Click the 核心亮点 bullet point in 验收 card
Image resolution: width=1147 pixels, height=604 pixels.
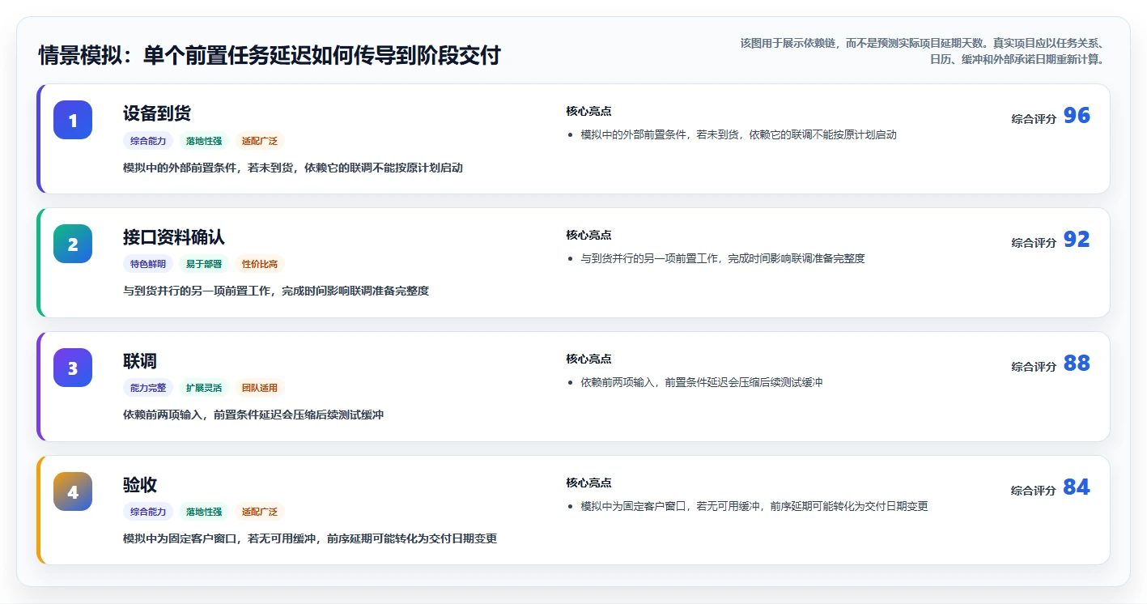coord(754,506)
